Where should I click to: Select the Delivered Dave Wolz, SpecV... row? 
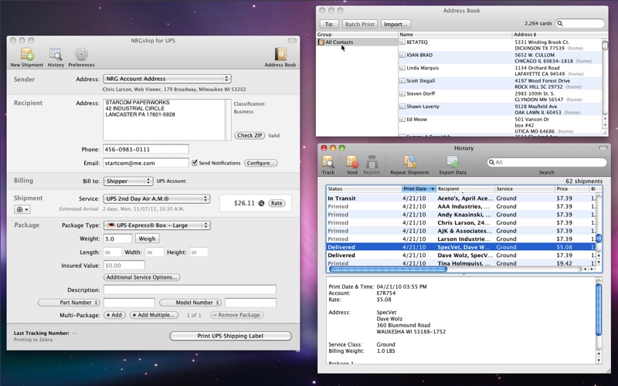(x=460, y=256)
